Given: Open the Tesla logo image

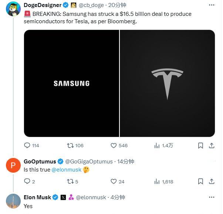Looking at the screenshot, I should (x=167, y=83).
